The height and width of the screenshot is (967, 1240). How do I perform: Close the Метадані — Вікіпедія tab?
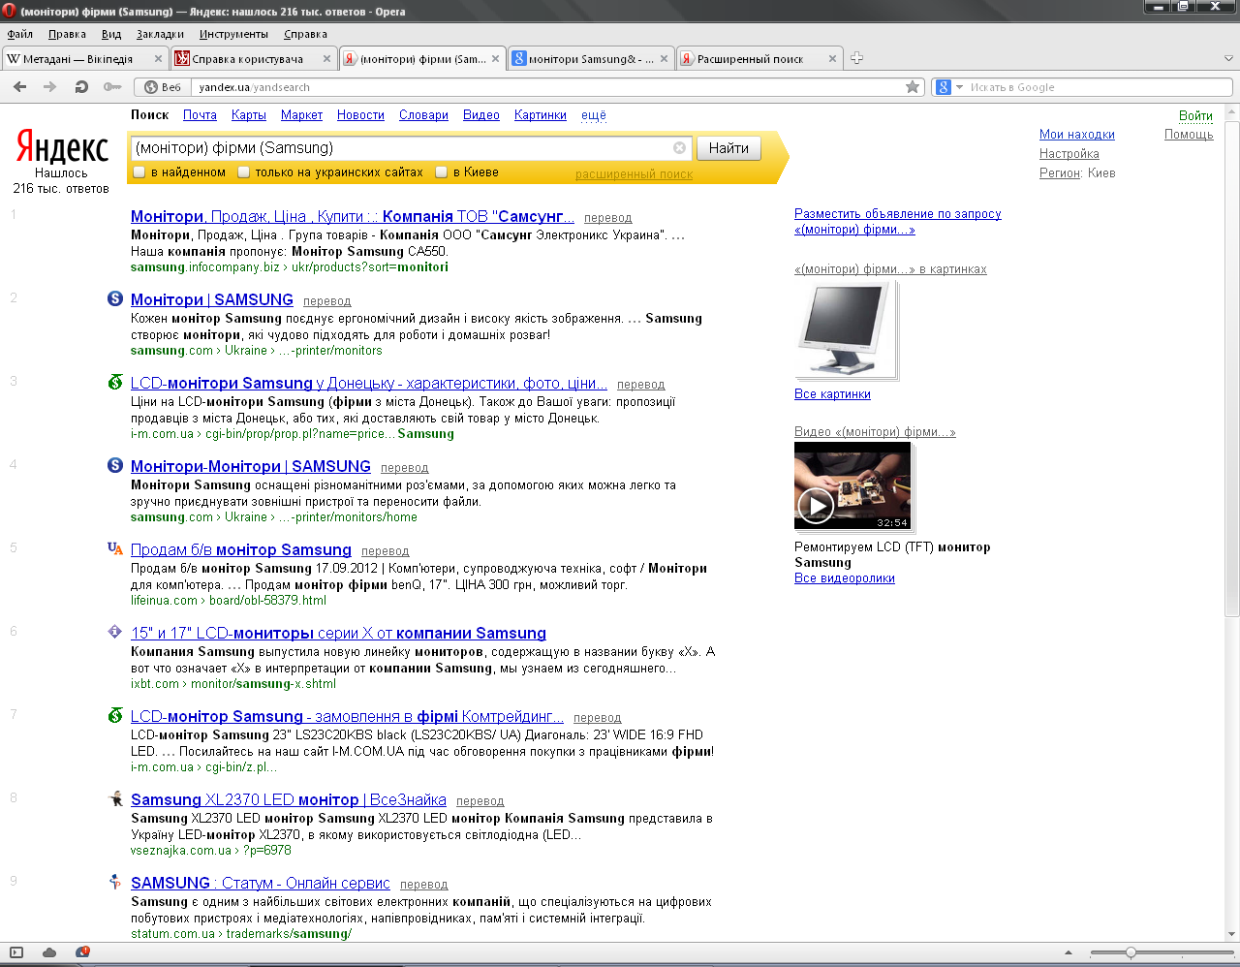[x=158, y=59]
